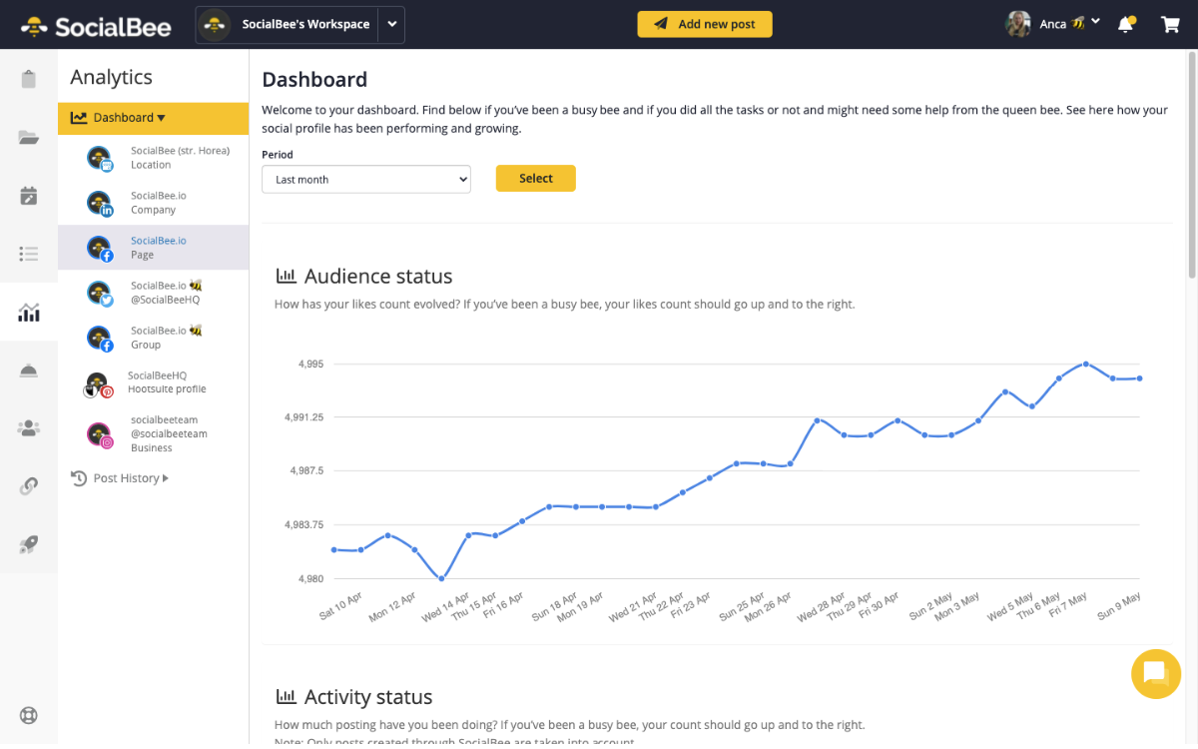Open the live chat bubble
Screen dimensions: 1198x749
(x=1156, y=673)
